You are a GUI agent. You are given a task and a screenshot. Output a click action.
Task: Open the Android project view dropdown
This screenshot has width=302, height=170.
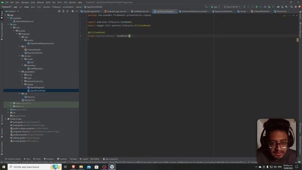click(12, 11)
